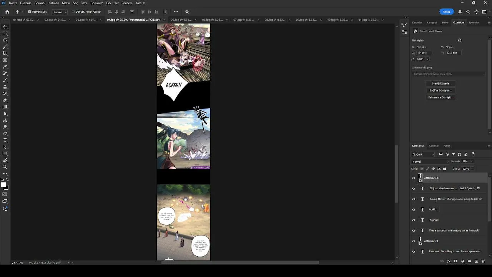Select the Crop tool
Screen dimensions: 492x277
[5, 53]
